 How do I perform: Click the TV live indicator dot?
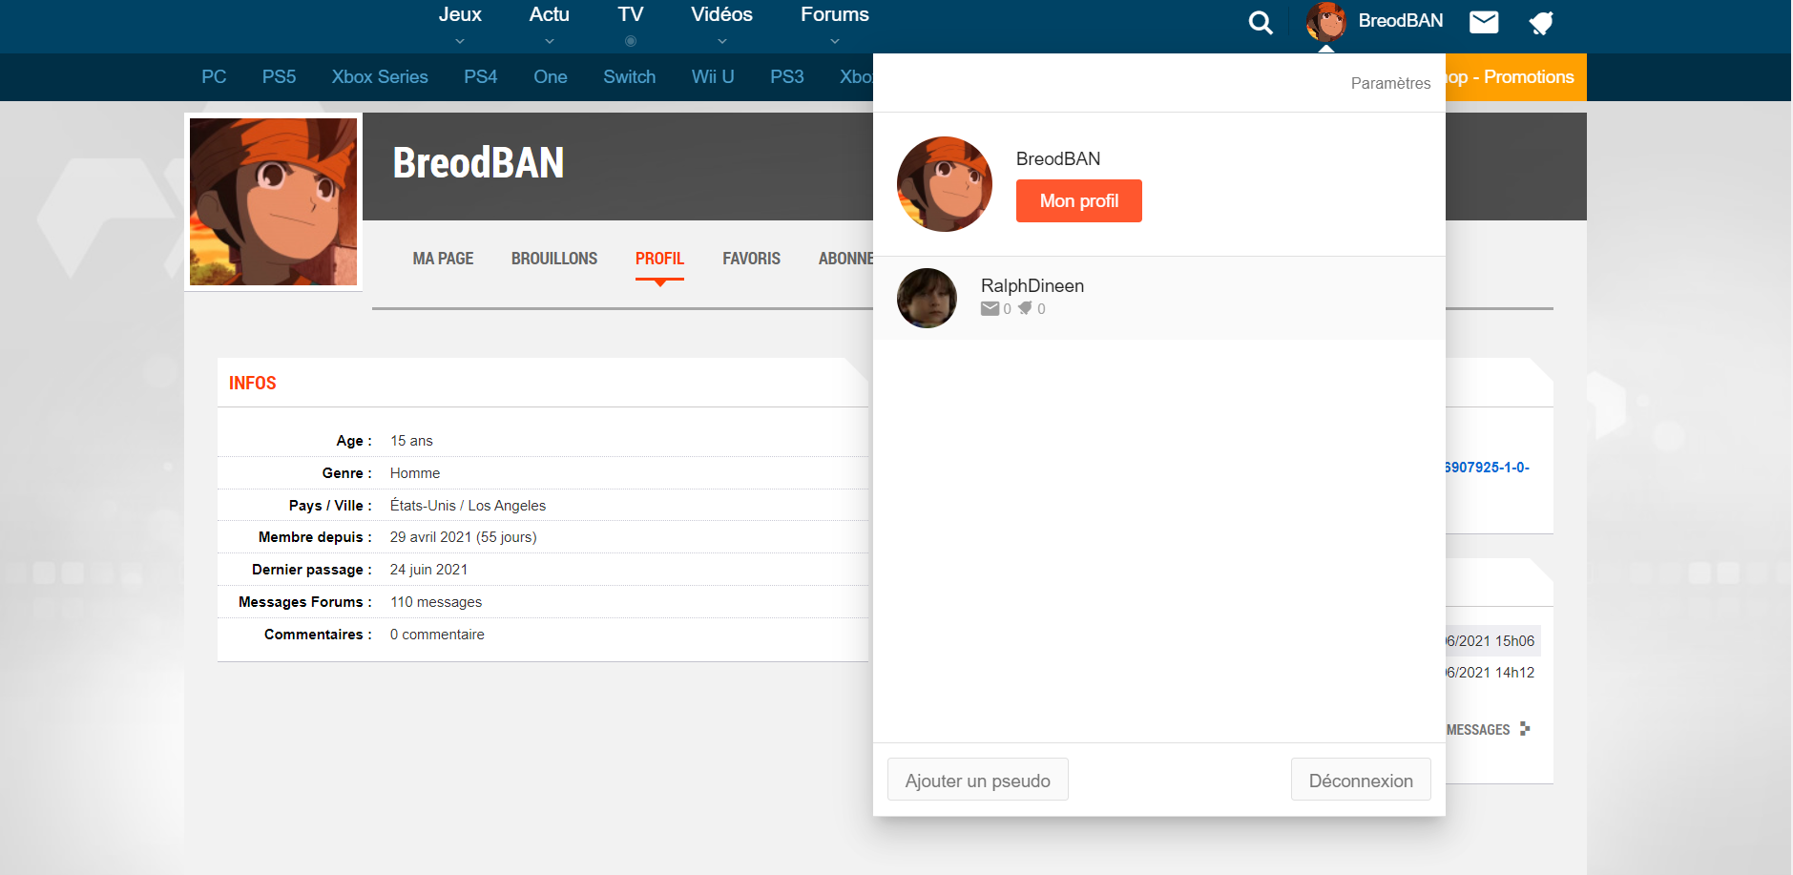click(x=631, y=41)
